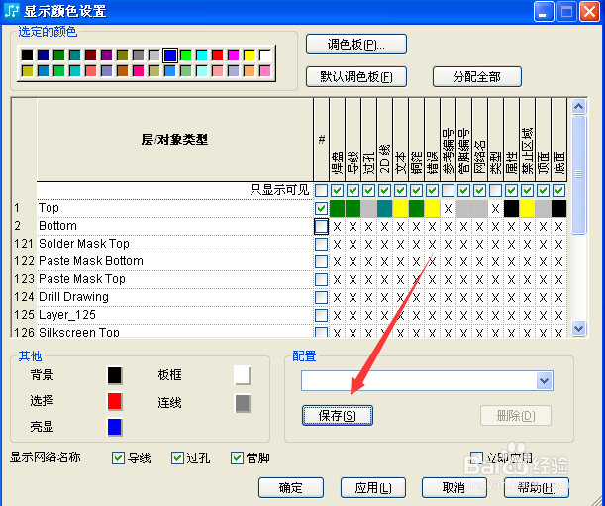
Task: Pick the 背景 background black color swatch
Action: [x=115, y=375]
